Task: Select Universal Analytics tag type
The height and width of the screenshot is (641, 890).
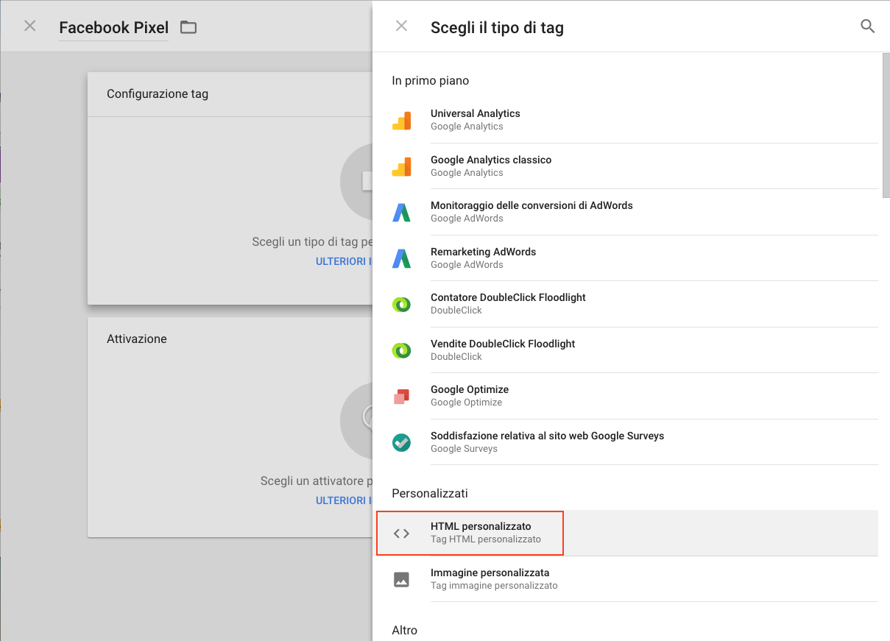Action: click(x=635, y=120)
